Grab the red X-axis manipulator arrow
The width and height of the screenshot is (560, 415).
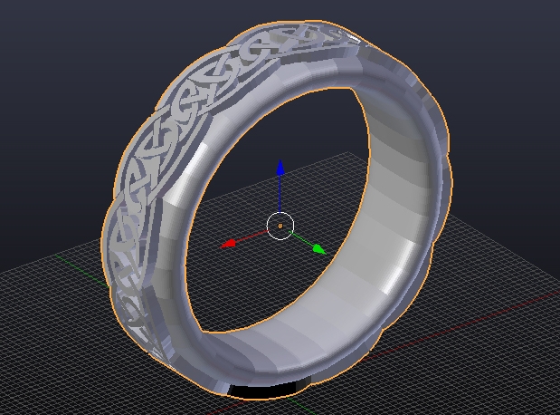[228, 245]
